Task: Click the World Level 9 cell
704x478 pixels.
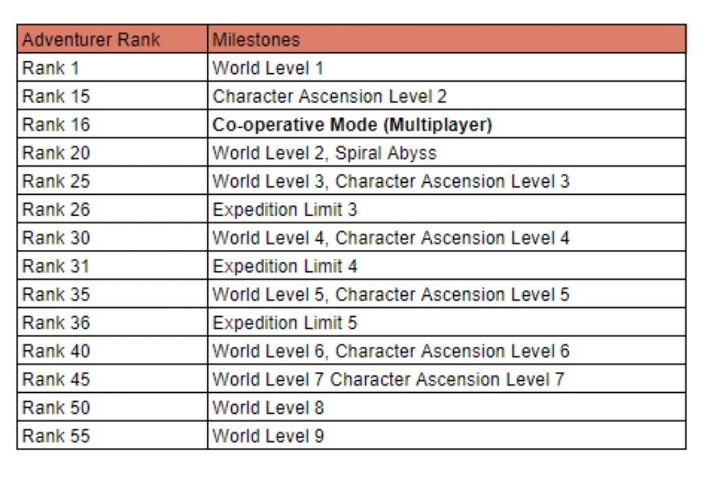Action: [x=447, y=435]
